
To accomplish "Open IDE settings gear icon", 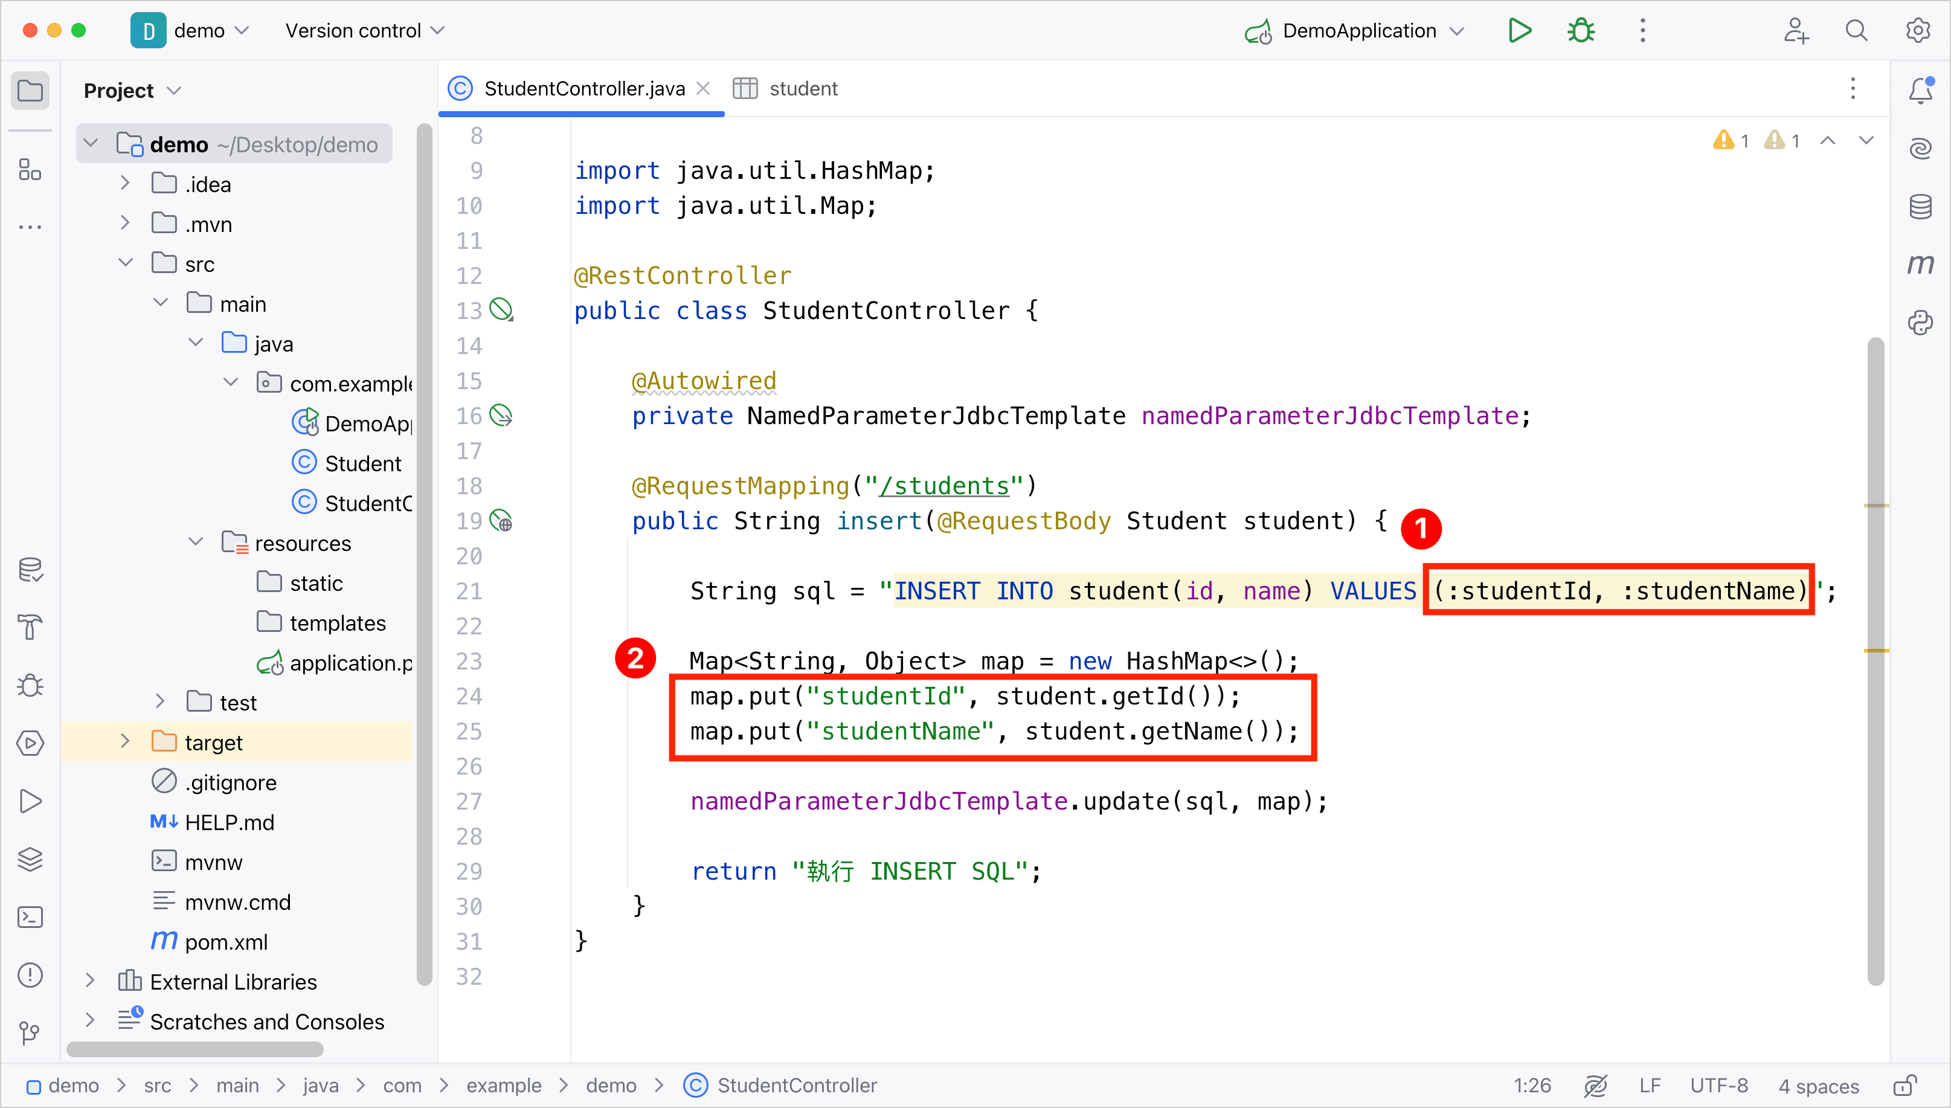I will tap(1918, 30).
